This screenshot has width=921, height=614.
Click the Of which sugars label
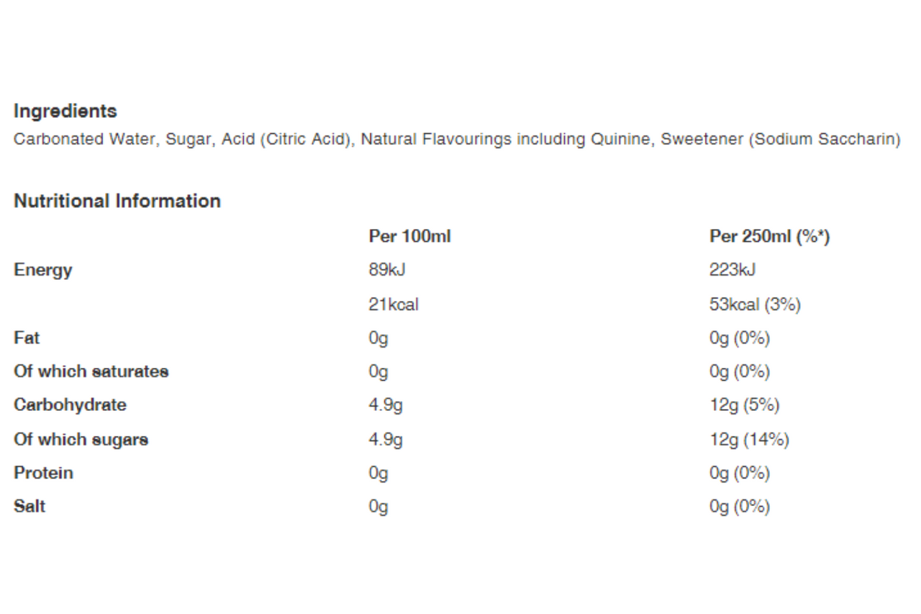click(x=81, y=440)
